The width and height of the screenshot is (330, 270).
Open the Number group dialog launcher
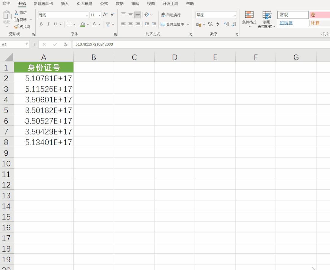point(237,35)
